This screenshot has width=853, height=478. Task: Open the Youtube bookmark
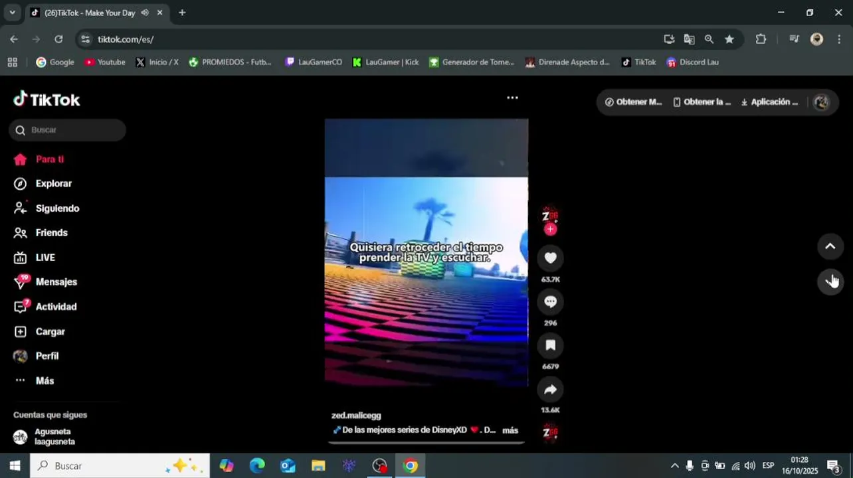(x=105, y=62)
